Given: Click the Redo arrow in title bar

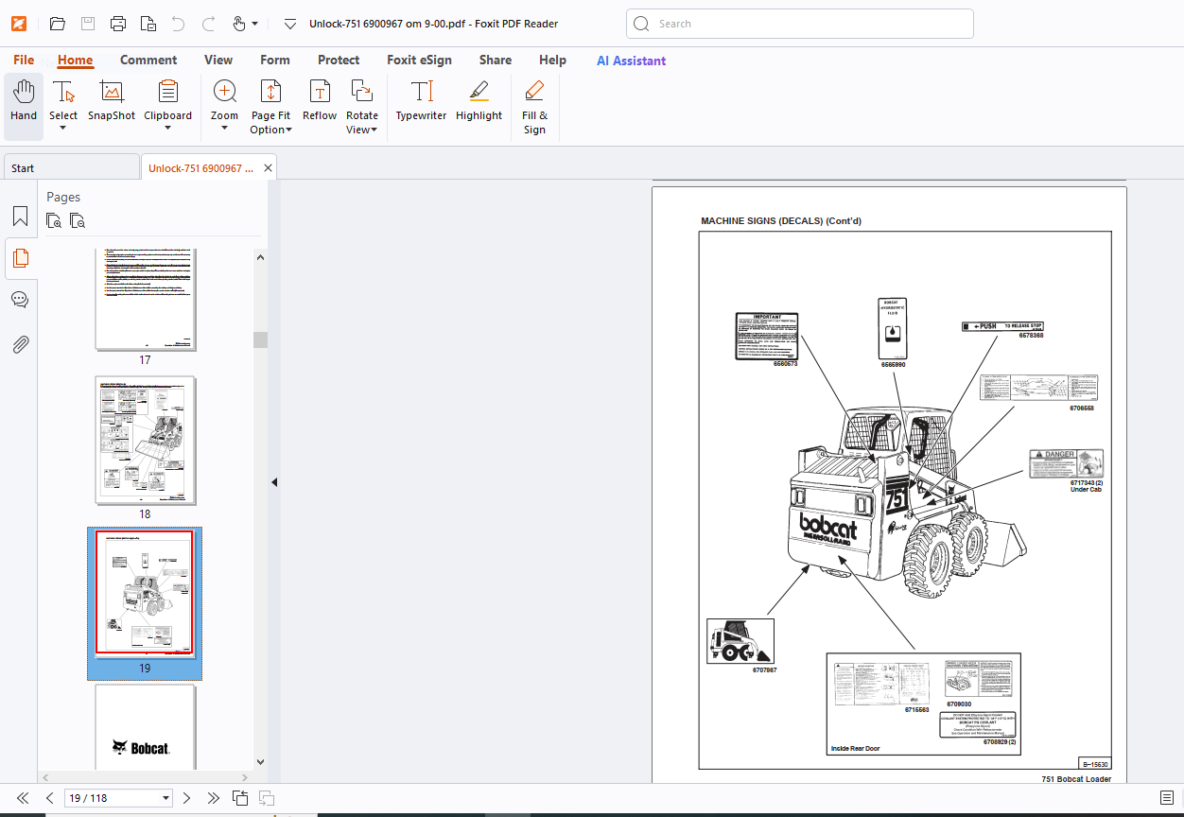Looking at the screenshot, I should tap(208, 24).
